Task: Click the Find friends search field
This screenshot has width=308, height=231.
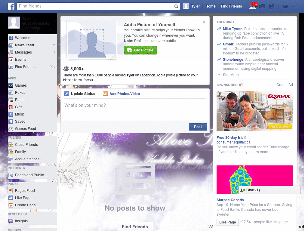Action: (x=96, y=6)
